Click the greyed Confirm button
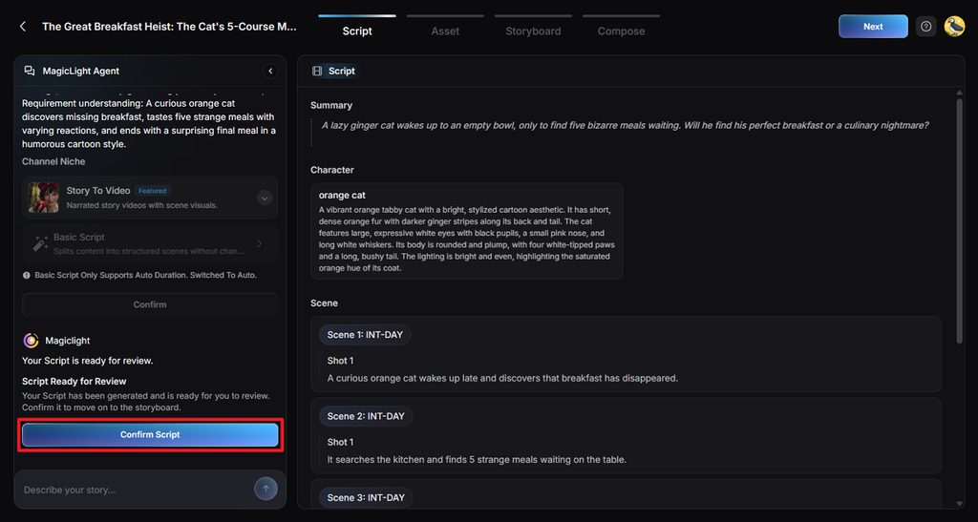 (150, 304)
